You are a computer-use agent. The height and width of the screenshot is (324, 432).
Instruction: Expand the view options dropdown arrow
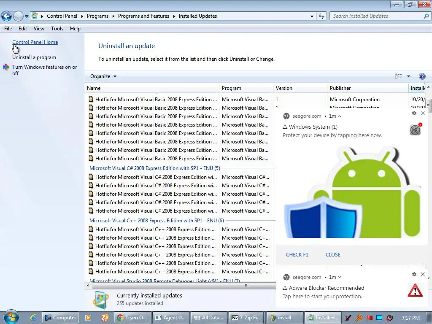tap(408, 76)
